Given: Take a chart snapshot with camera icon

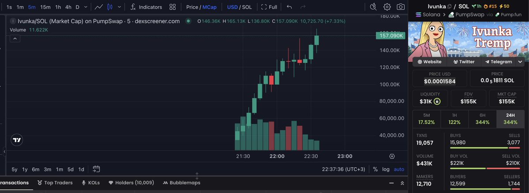Looking at the screenshot, I should pos(401,7).
